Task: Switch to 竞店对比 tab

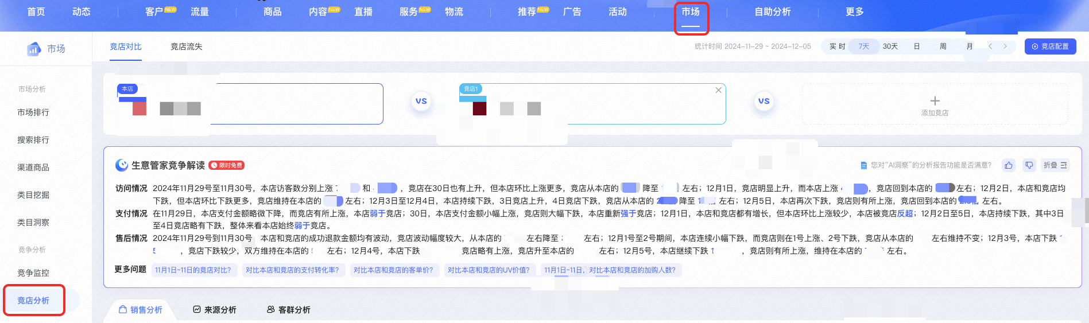Action: tap(126, 46)
